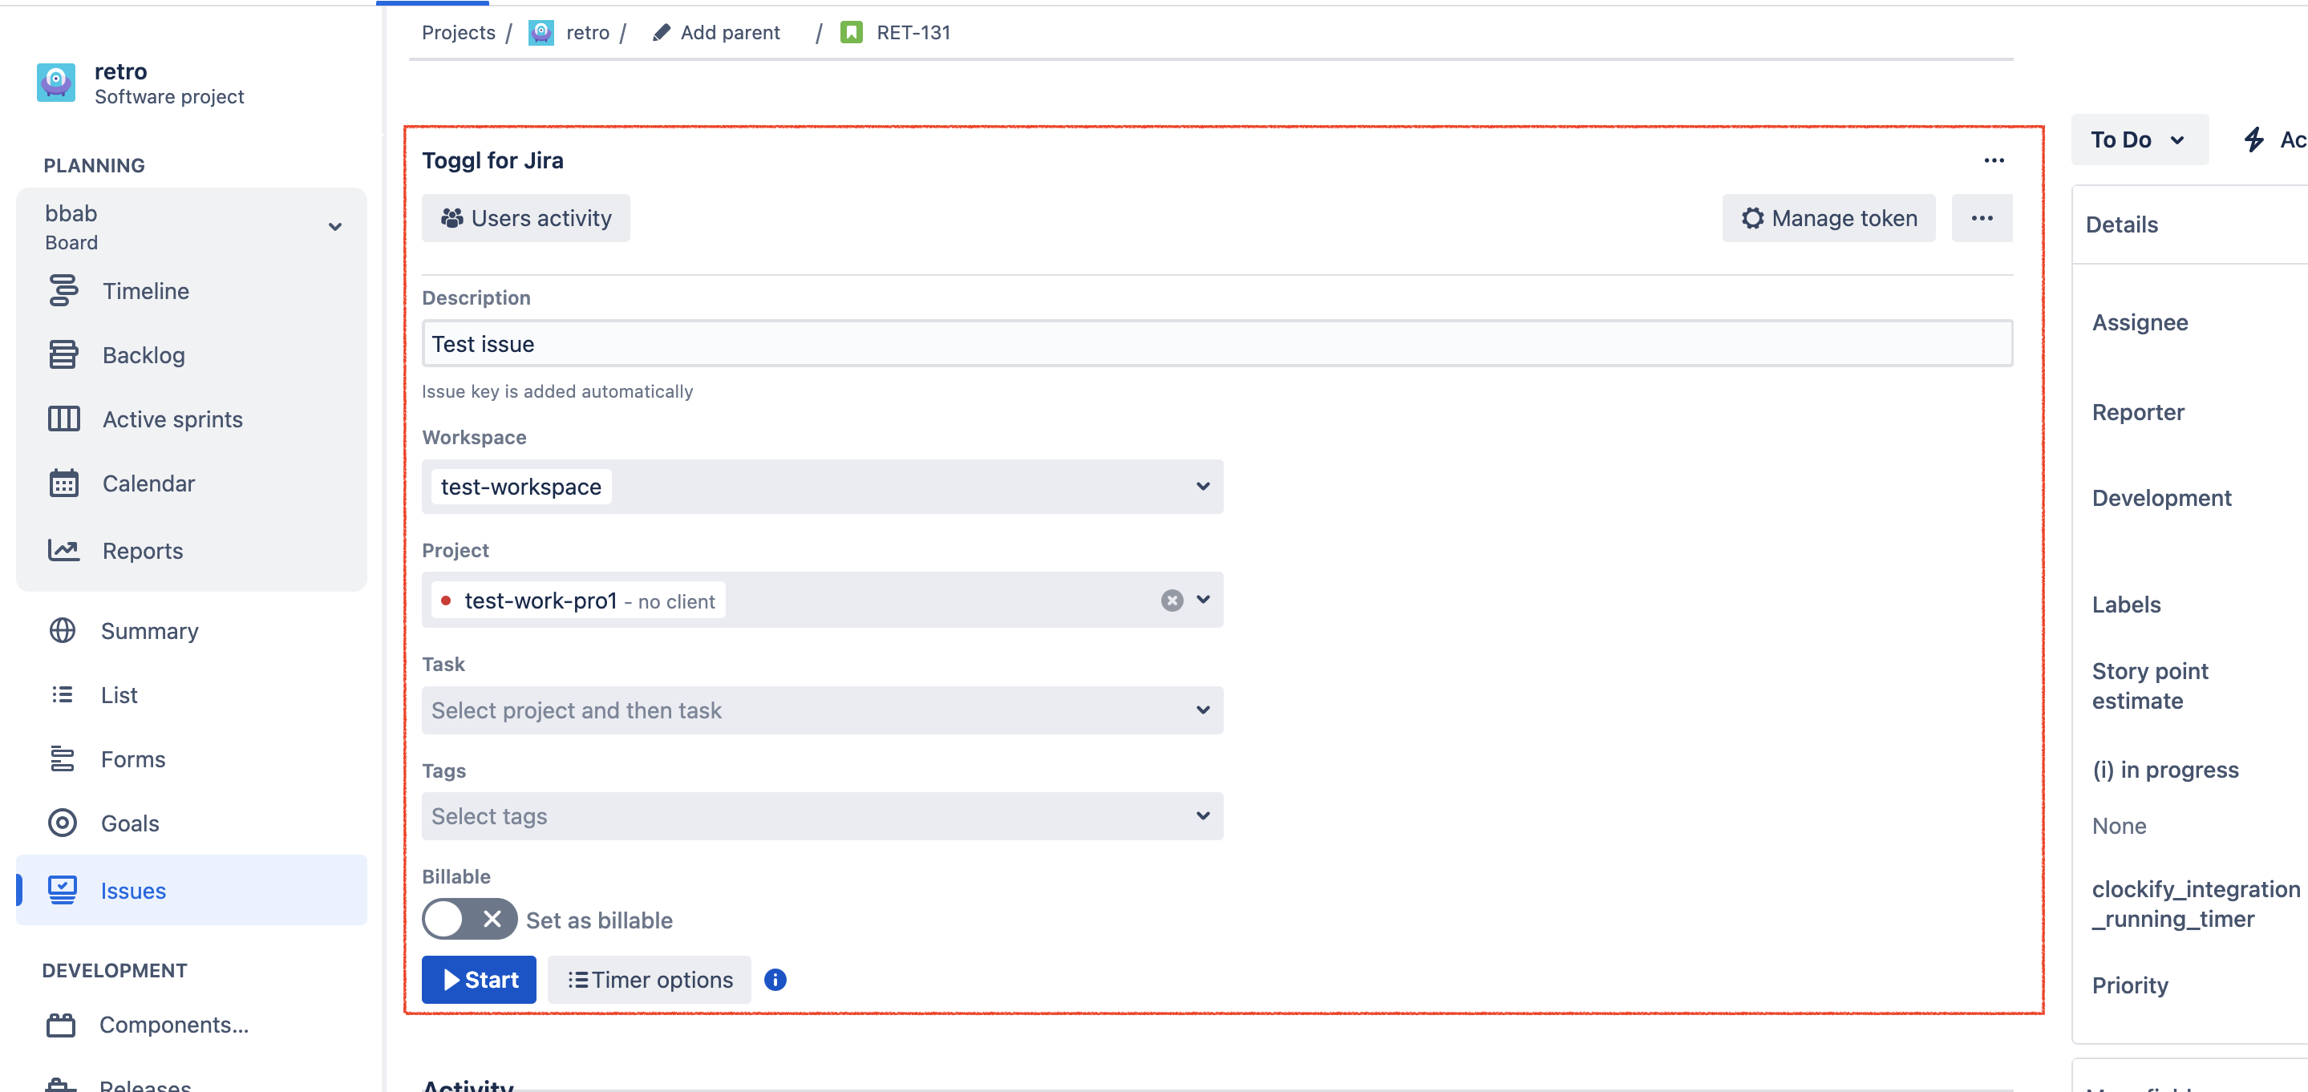This screenshot has width=2308, height=1092.
Task: Start the Toggl timer
Action: pos(479,979)
